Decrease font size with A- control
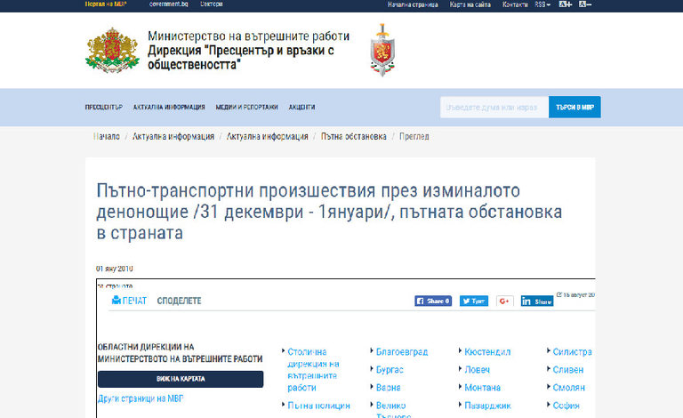Screen dimensions: 683x418 pos(585,4)
